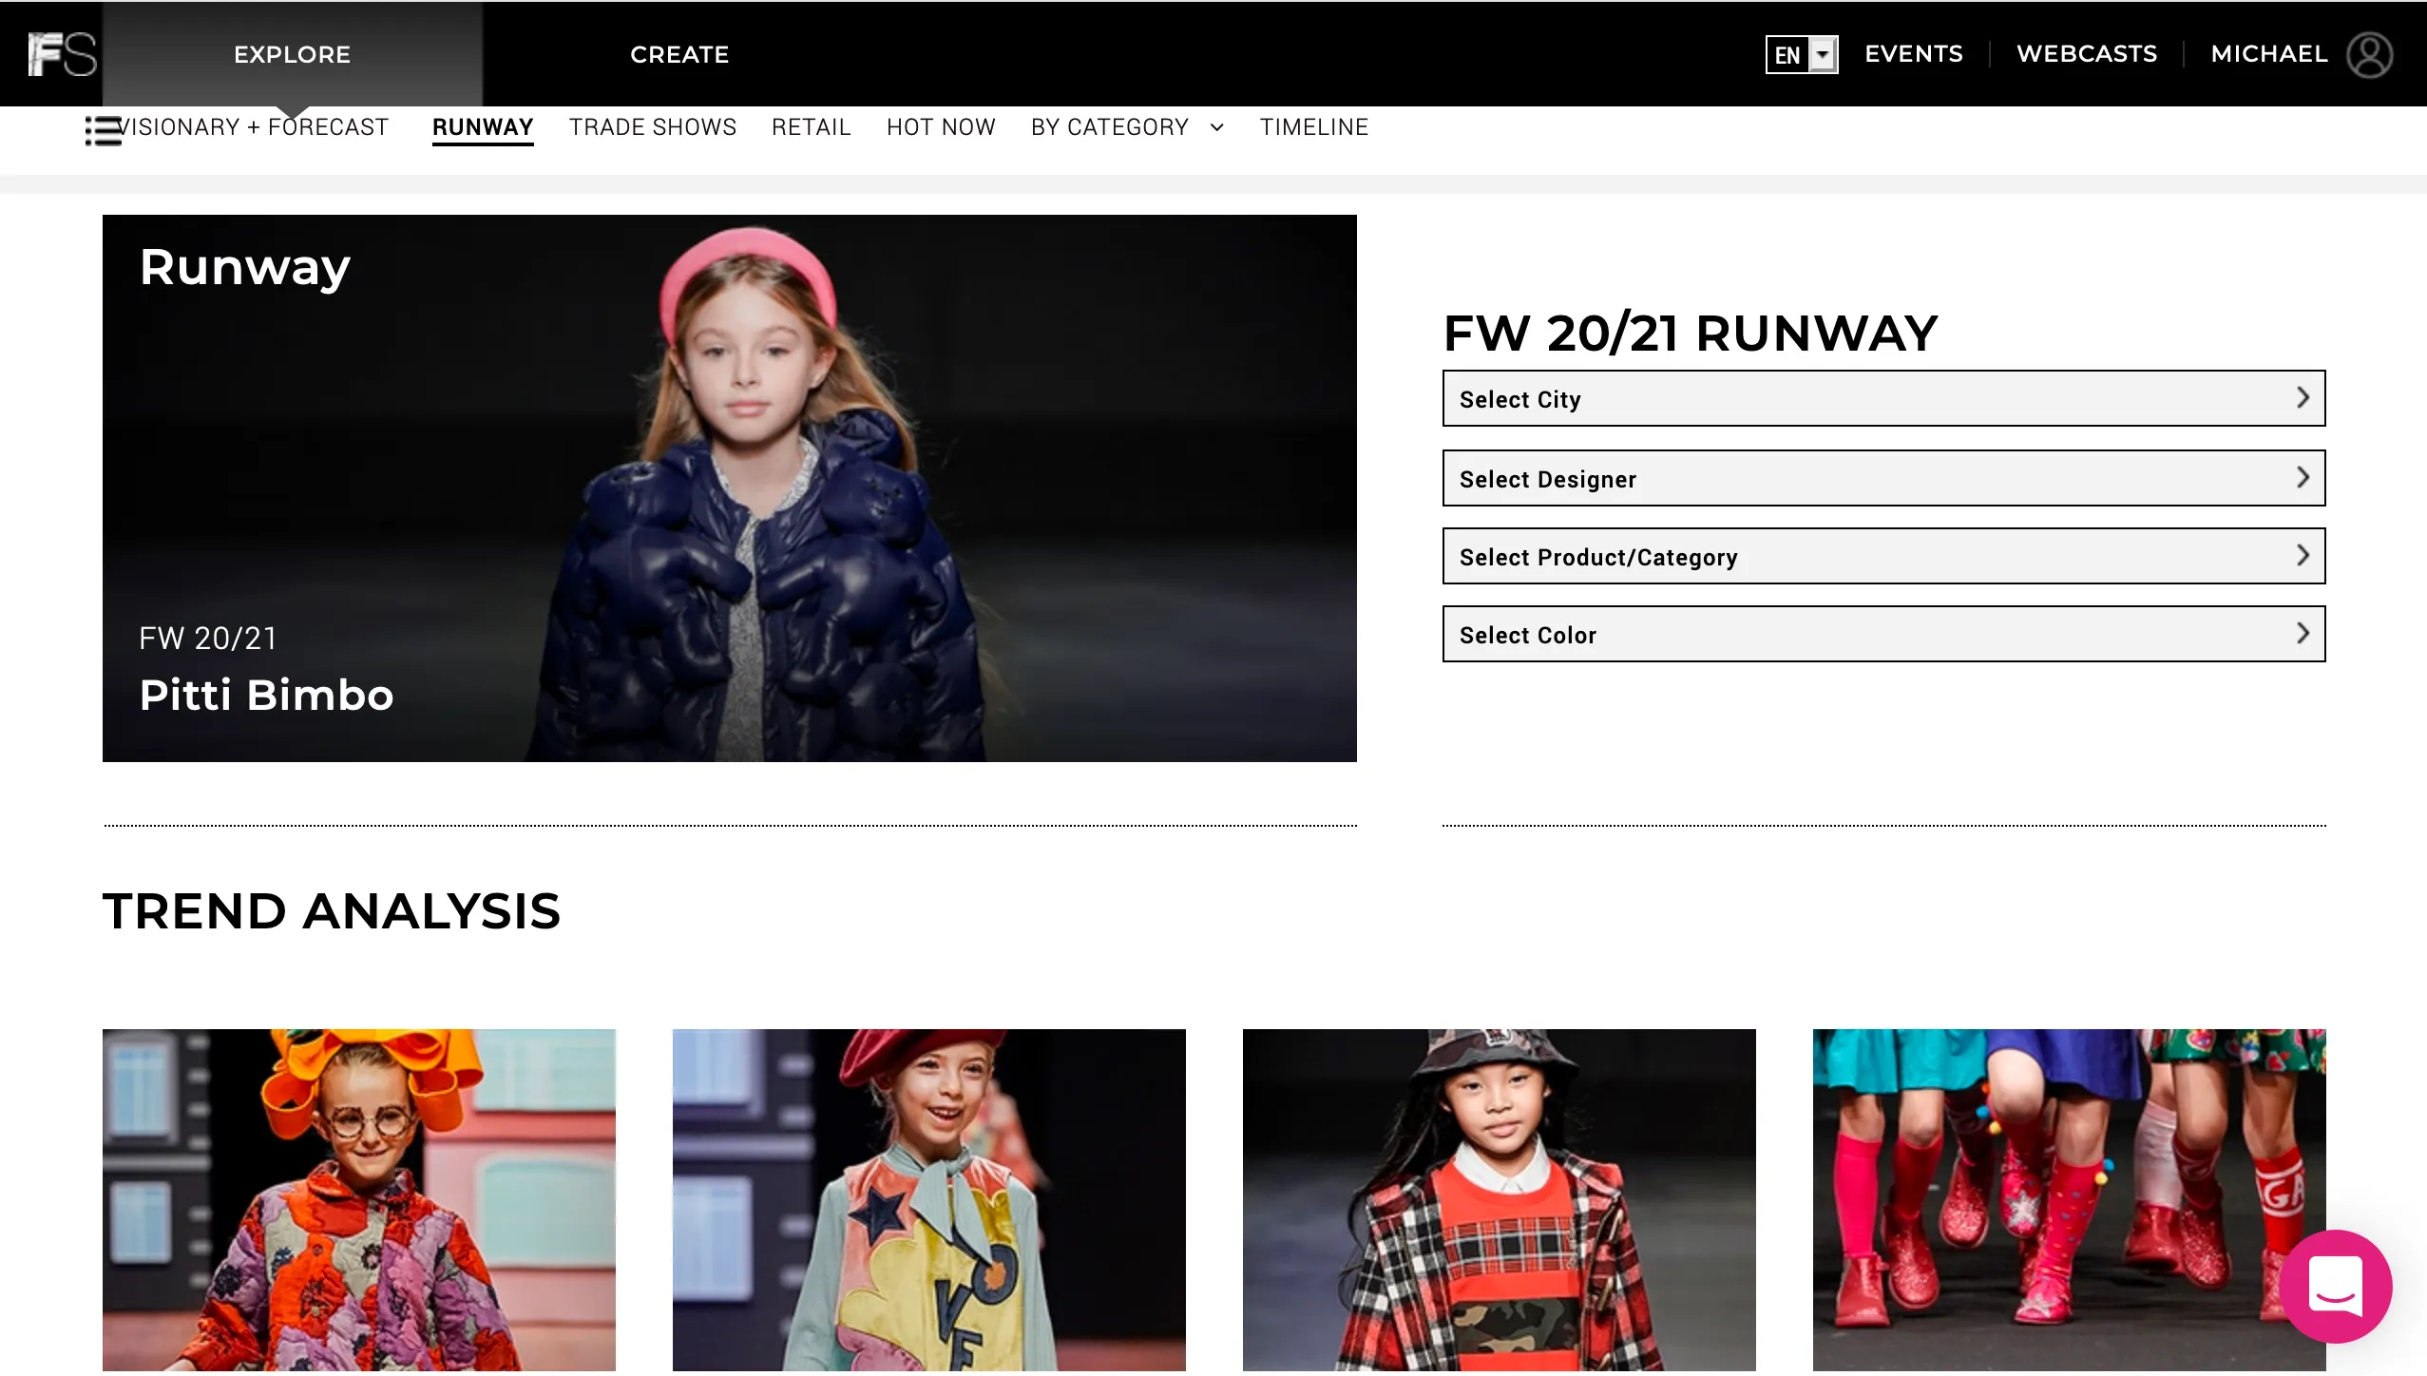Open the Select City dropdown
This screenshot has width=2427, height=1376.
click(x=1883, y=398)
